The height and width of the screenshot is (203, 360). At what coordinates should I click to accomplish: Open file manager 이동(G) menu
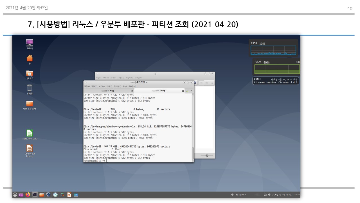[x=121, y=78]
